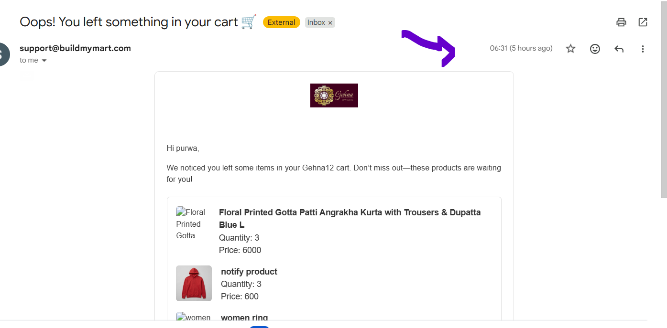The width and height of the screenshot is (667, 328).
Task: Open the three-dot More options menu
Action: [643, 49]
